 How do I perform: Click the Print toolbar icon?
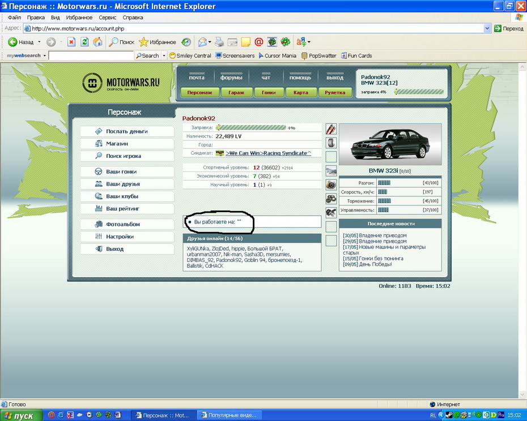coord(219,42)
